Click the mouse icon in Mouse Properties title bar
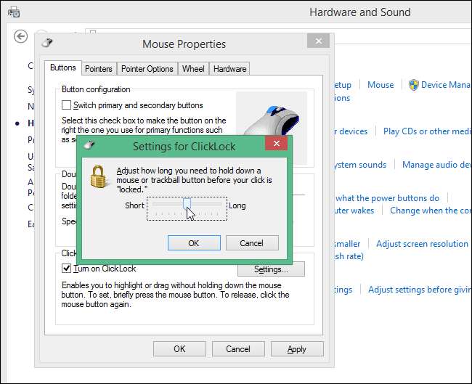This screenshot has height=384, width=472. coord(47,44)
